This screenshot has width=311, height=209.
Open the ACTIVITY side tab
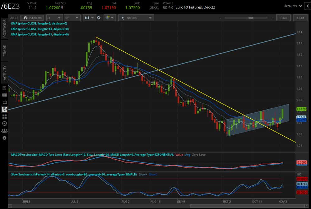[4, 73]
